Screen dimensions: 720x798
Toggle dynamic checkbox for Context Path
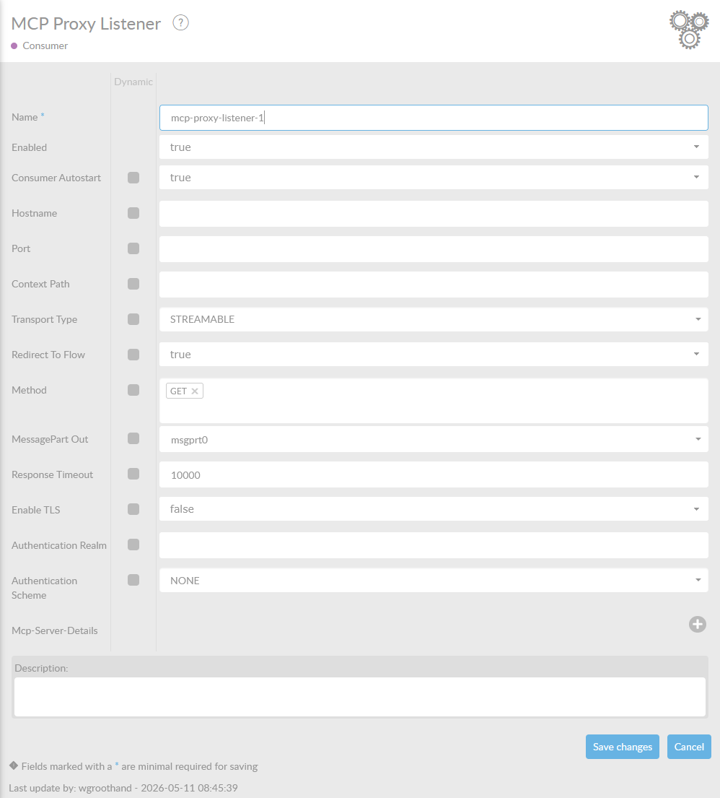click(x=133, y=284)
